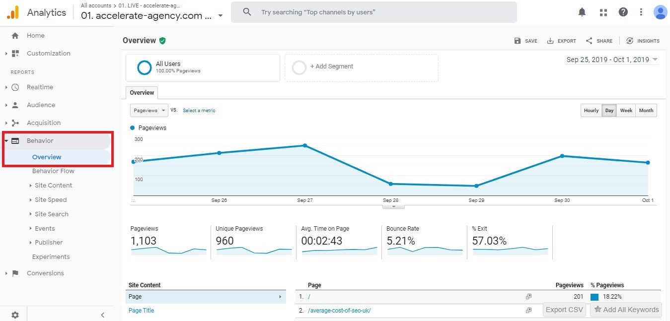The width and height of the screenshot is (670, 321).
Task: Open the Google apps grid
Action: (603, 12)
